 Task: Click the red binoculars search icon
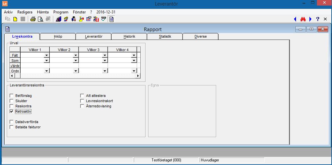303,19
